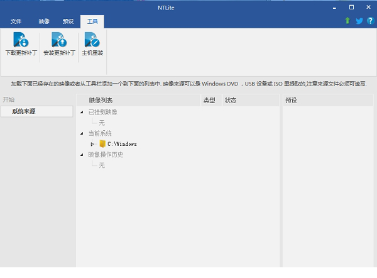
Task: Click the 状态 column header
Action: pyautogui.click(x=251, y=101)
